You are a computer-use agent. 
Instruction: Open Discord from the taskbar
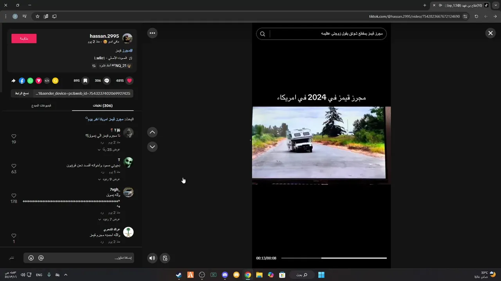tap(225, 275)
